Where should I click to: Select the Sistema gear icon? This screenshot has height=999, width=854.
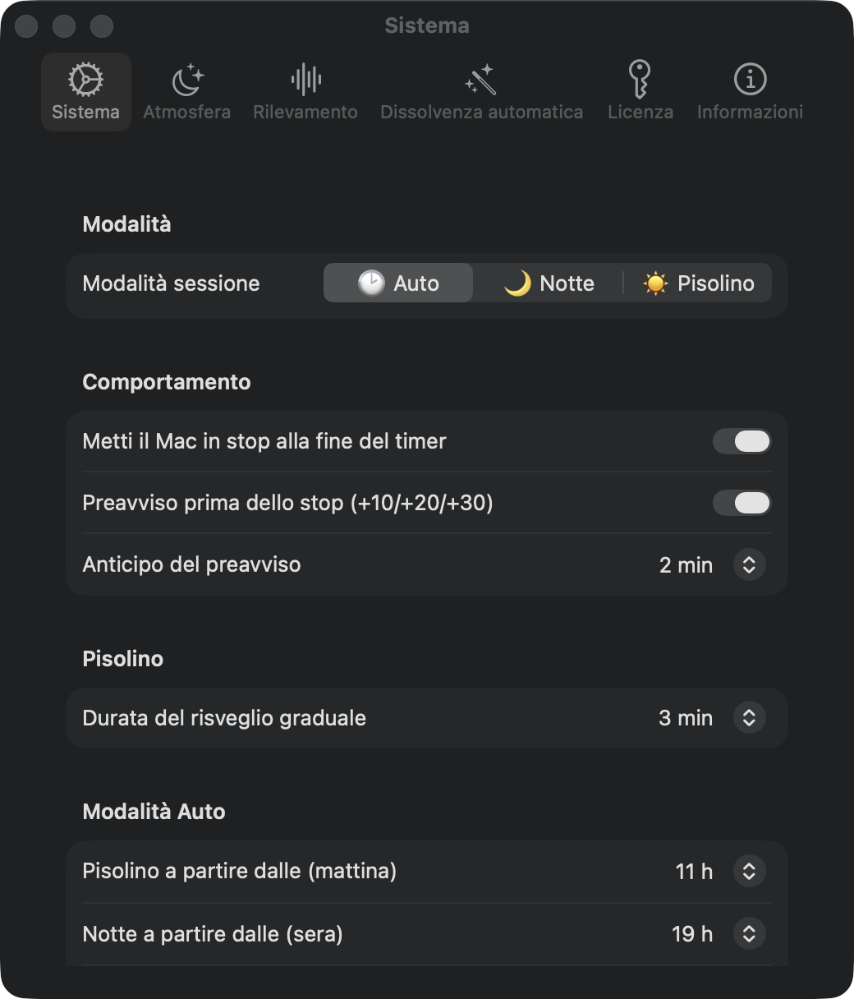(x=85, y=80)
